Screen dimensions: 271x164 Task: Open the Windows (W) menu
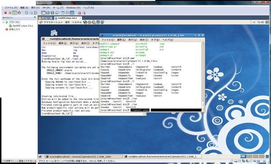[x=73, y=8]
